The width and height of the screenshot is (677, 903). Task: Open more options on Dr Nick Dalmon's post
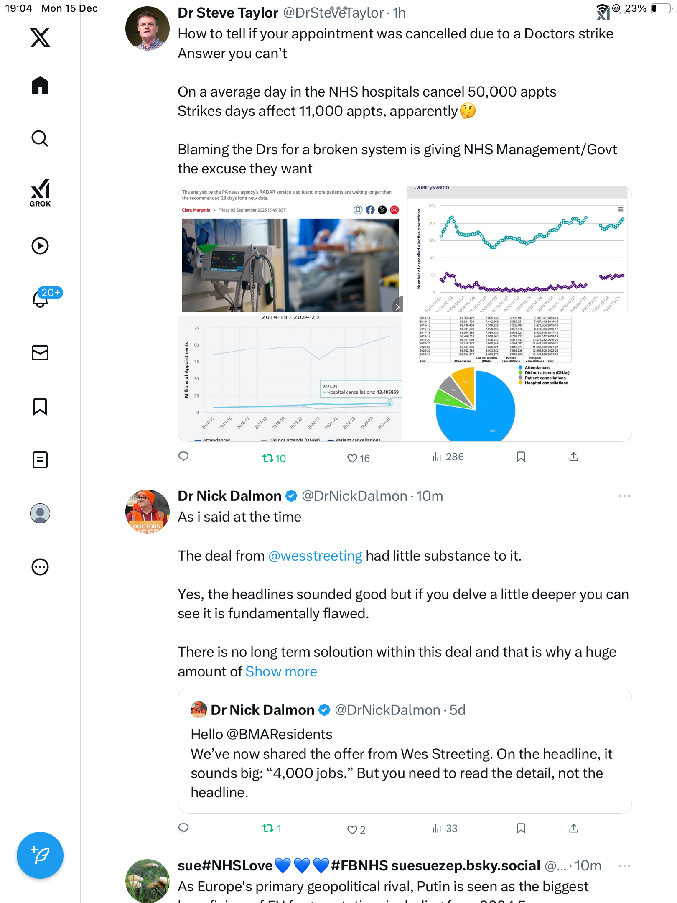tap(624, 496)
